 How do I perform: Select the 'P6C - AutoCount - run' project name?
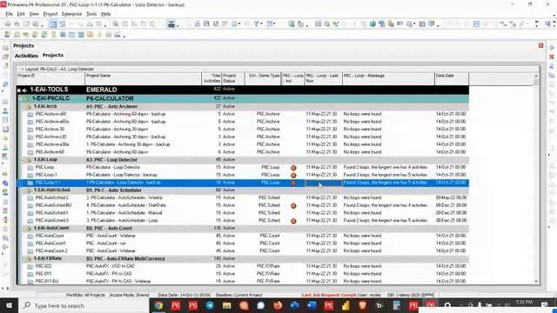click(107, 243)
